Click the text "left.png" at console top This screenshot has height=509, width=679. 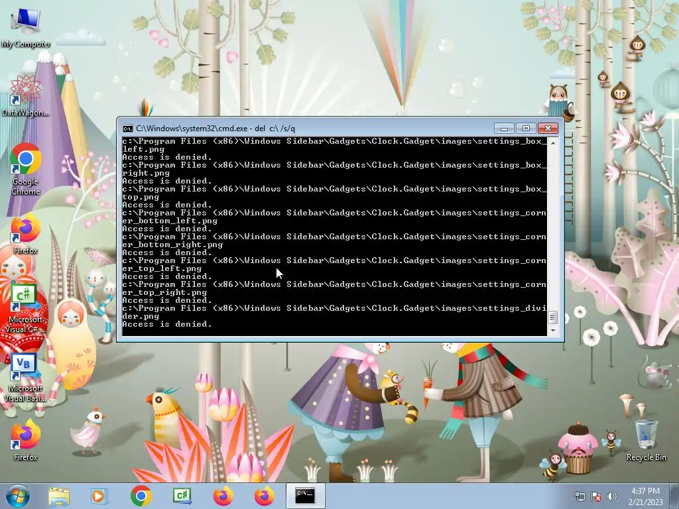143,149
